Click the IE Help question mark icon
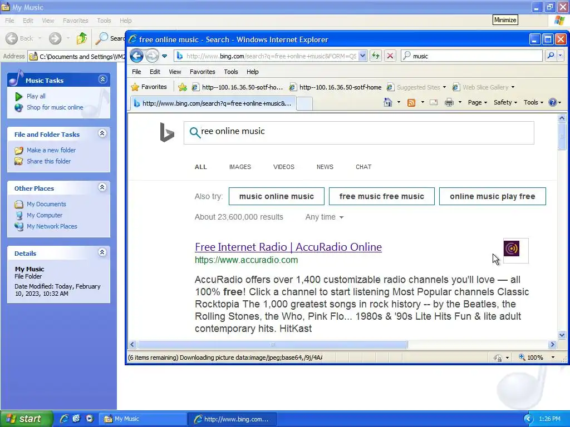The width and height of the screenshot is (570, 427). click(x=553, y=102)
